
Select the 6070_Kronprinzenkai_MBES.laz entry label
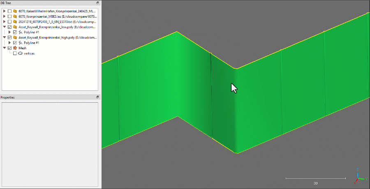tap(58, 16)
